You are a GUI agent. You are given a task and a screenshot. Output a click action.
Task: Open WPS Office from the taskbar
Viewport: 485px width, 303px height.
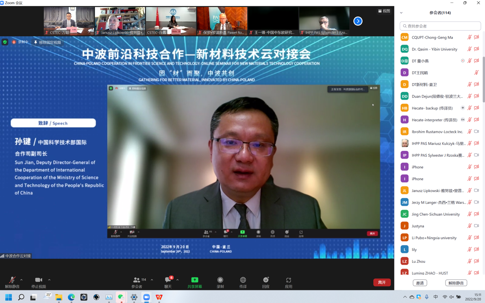pos(159,297)
